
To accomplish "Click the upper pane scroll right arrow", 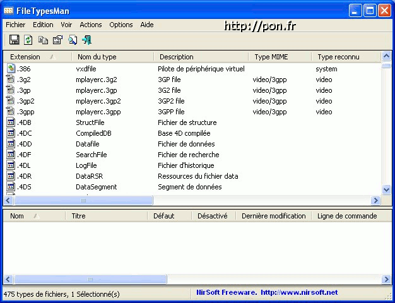I will coord(375,200).
